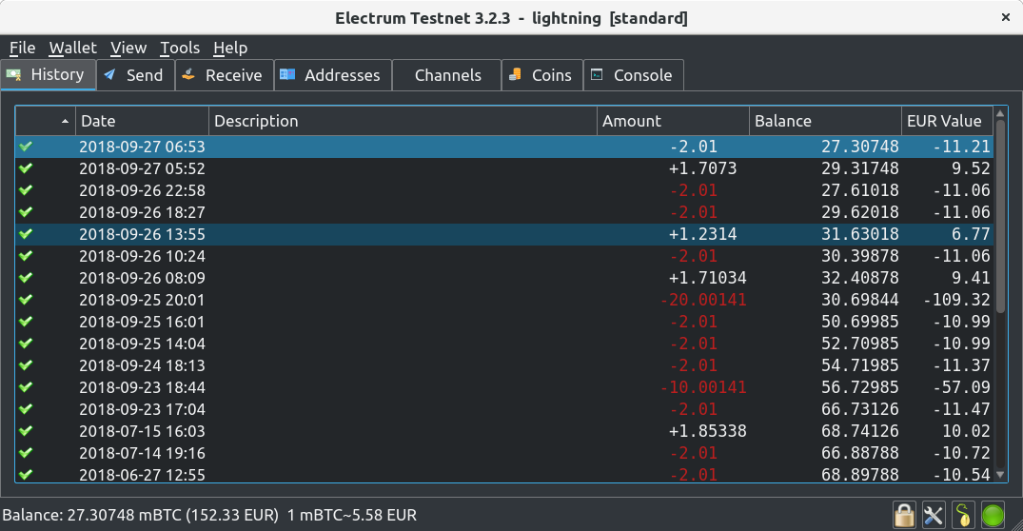
Task: Switch to the History tab
Action: (49, 74)
